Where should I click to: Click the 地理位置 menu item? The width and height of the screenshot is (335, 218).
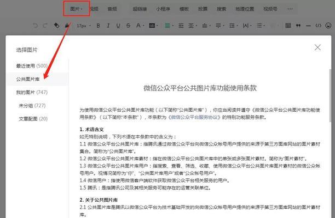pos(245,9)
